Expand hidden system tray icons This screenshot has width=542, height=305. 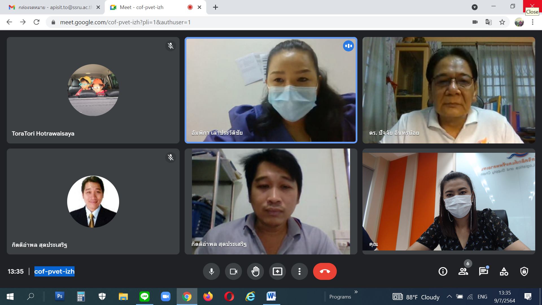[x=449, y=297]
